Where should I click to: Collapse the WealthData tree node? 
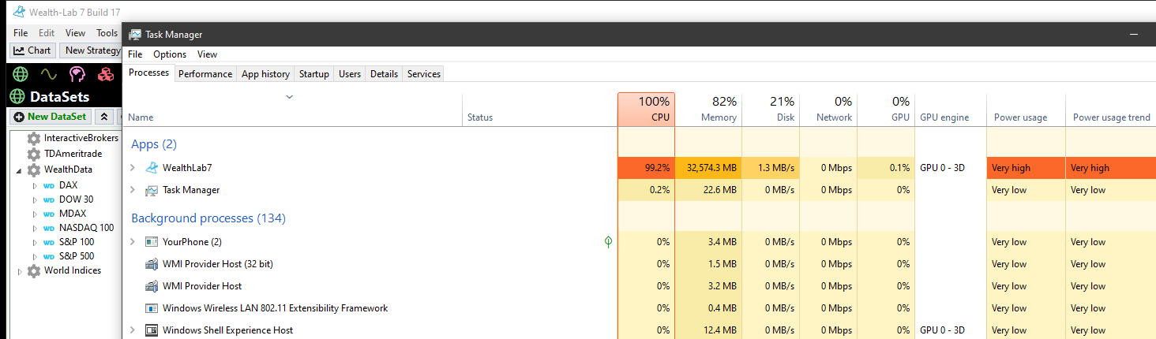pos(19,170)
